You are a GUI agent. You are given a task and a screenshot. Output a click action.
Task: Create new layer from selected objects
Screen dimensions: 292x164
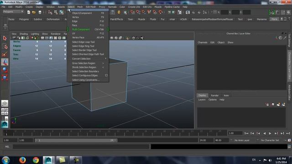pyautogui.click(x=283, y=104)
